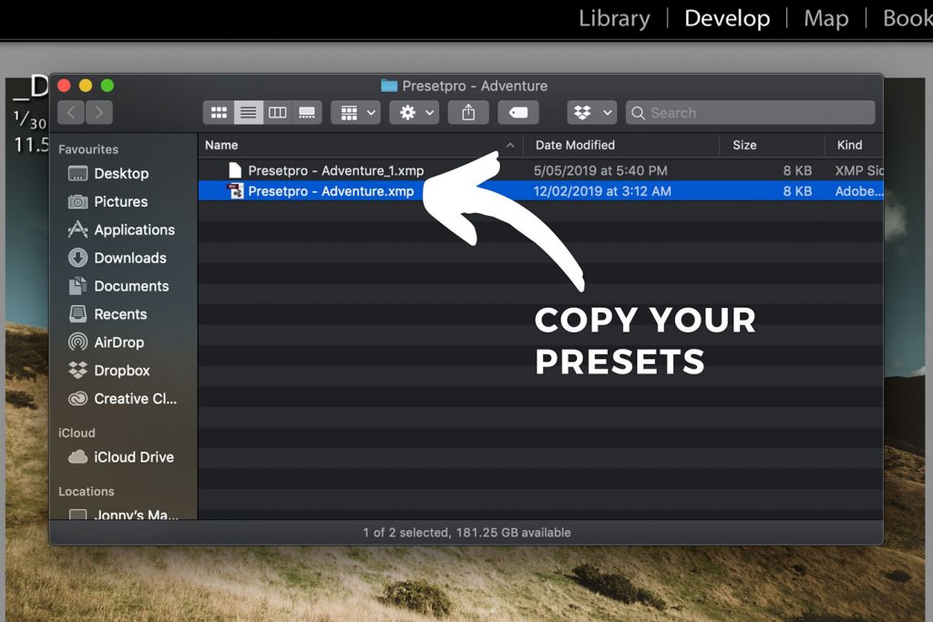This screenshot has width=933, height=622.
Task: Open the item grouping dropdown
Action: click(355, 112)
